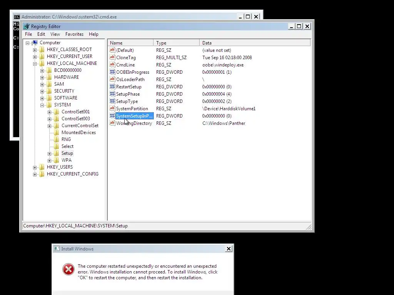Click the string icon for (Default) value
394x295 pixels.
pos(112,50)
